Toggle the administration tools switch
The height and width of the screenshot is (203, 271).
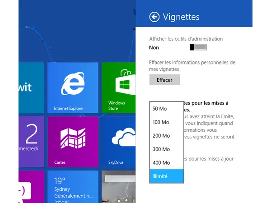[198, 47]
